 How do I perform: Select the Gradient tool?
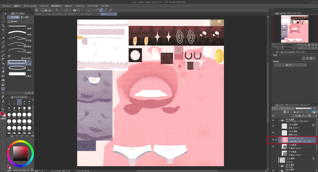point(3,84)
